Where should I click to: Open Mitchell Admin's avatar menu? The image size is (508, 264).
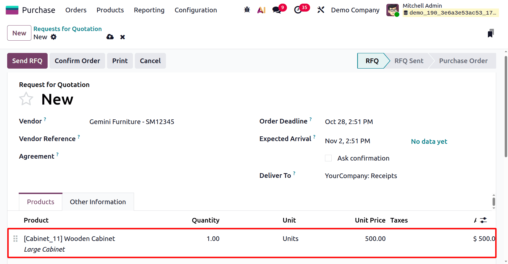[392, 10]
